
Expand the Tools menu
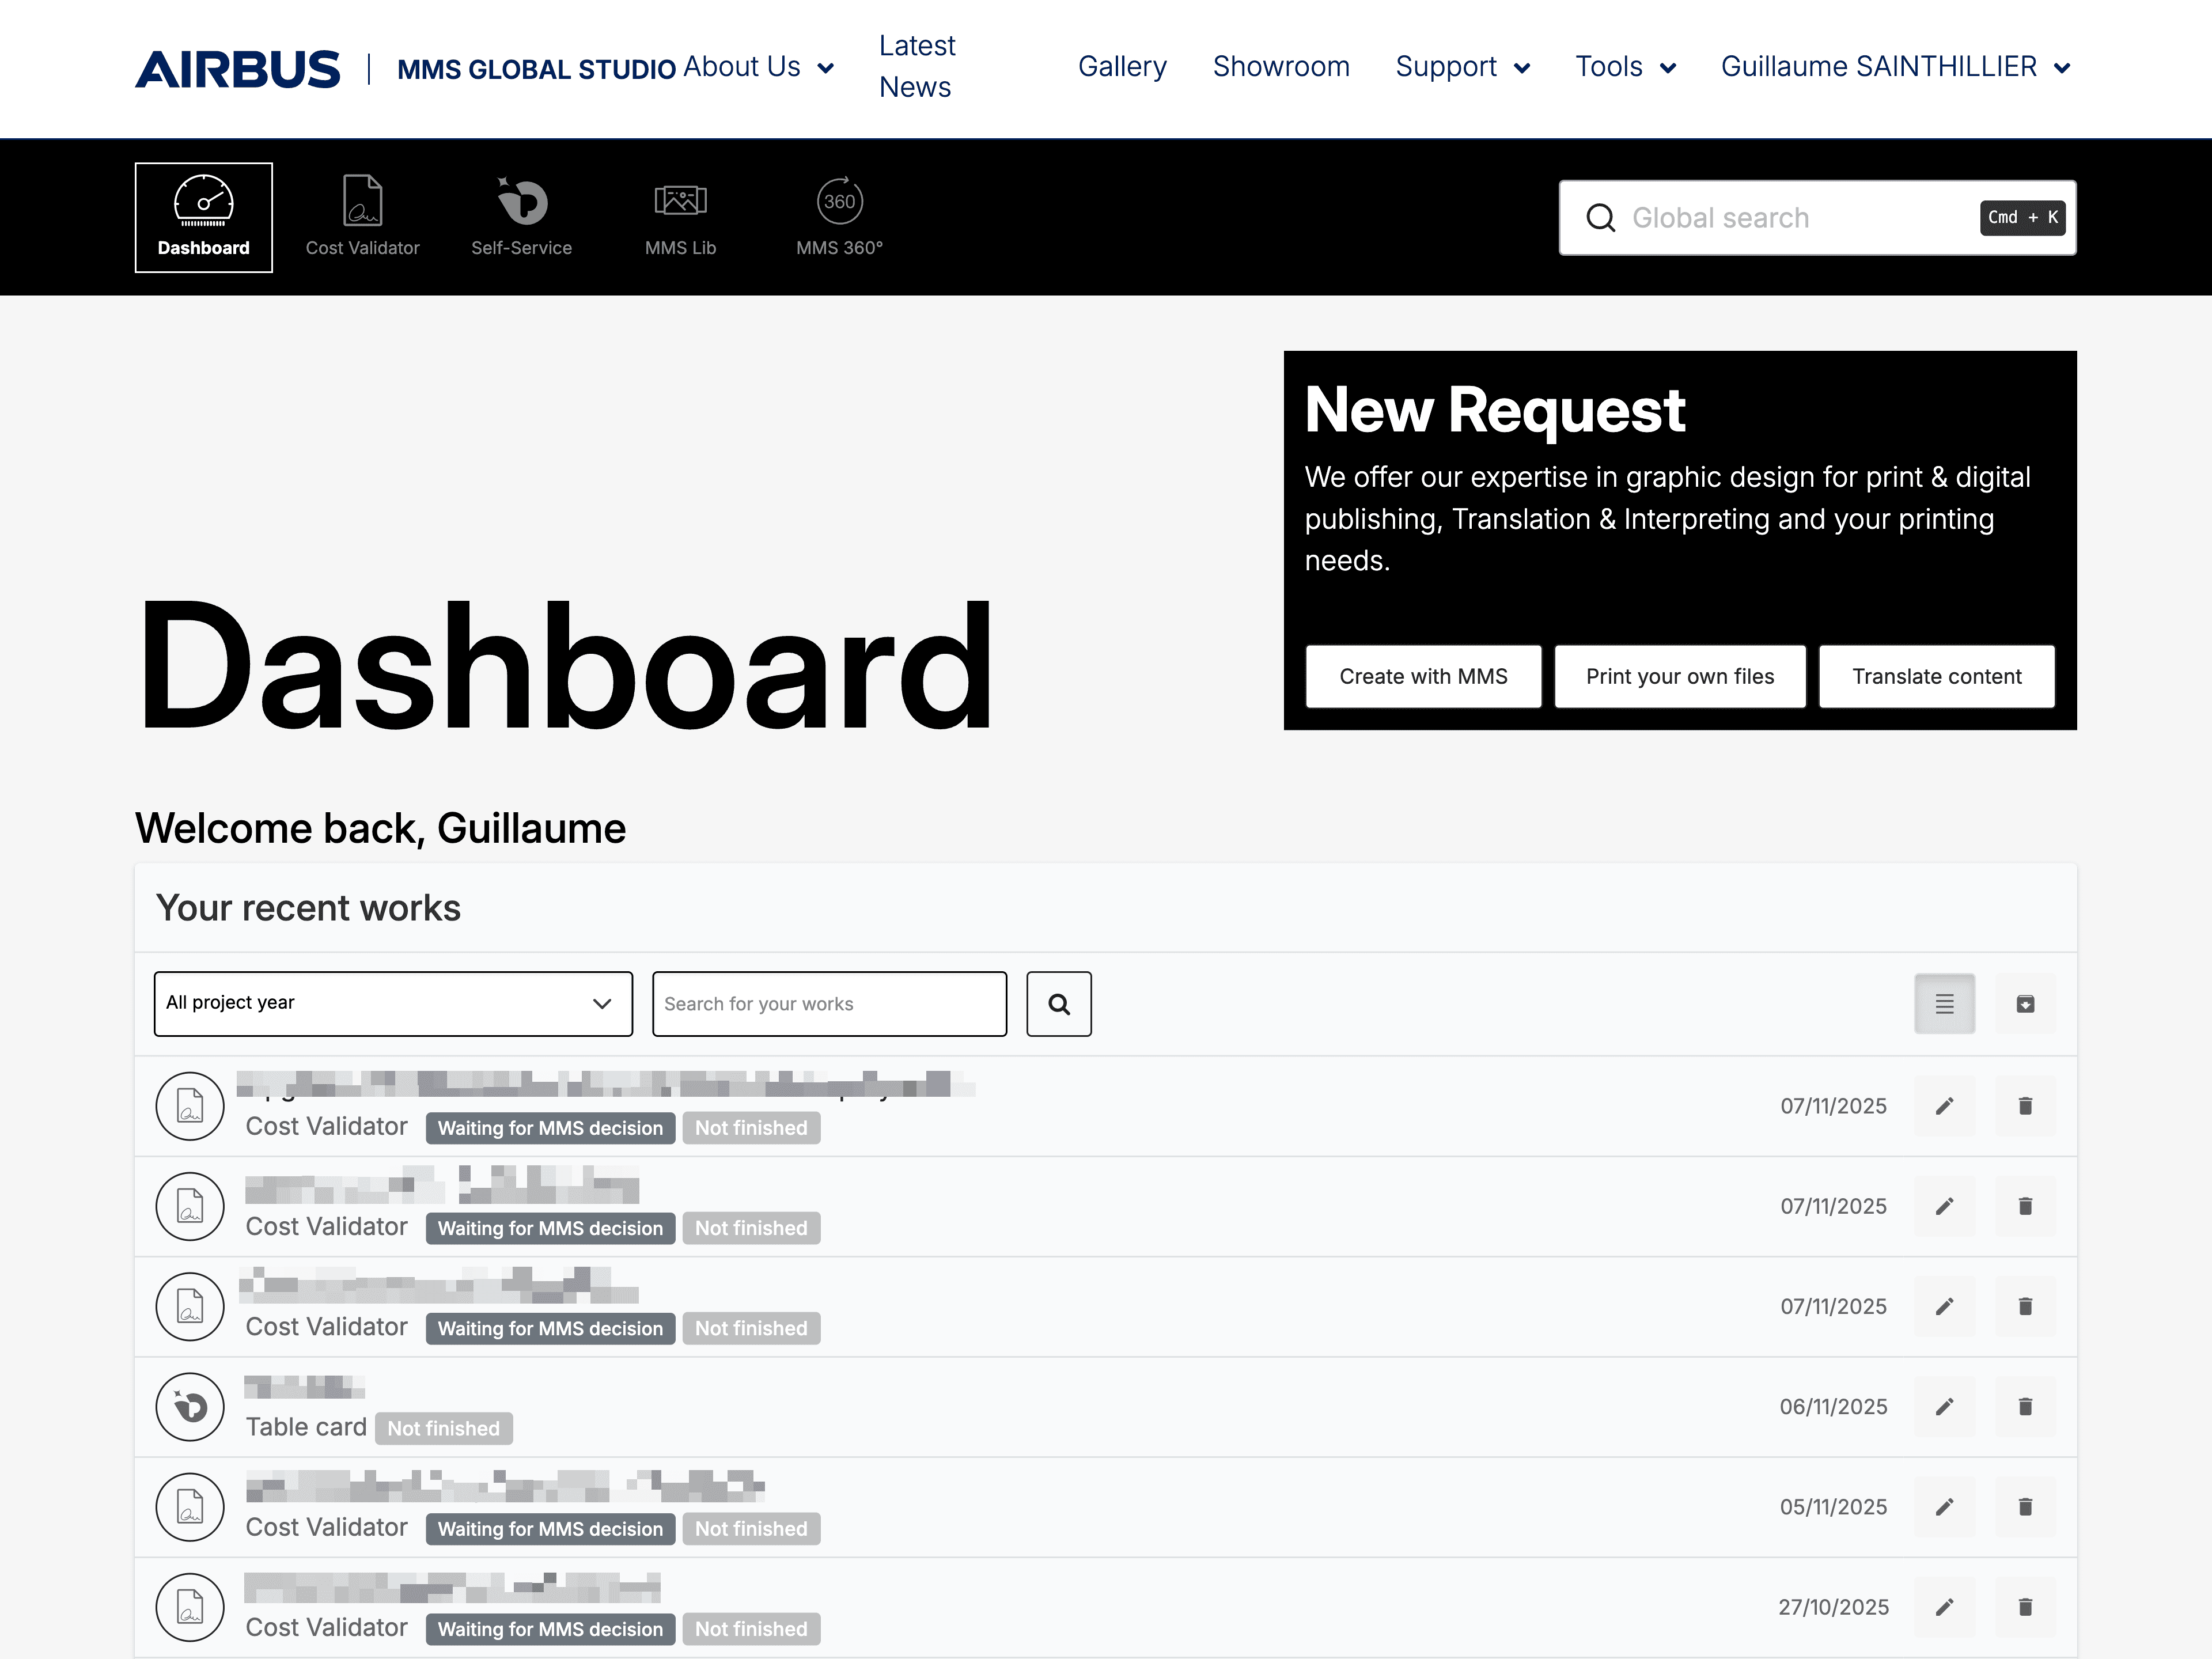pos(1624,67)
